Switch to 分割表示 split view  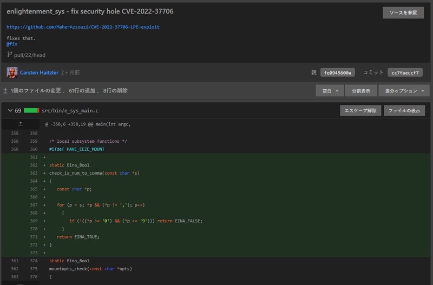[x=361, y=91]
